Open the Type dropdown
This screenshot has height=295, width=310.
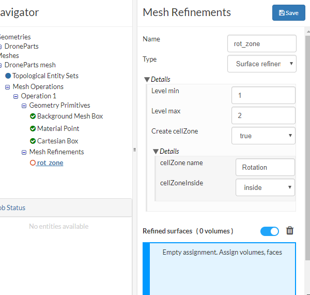(x=262, y=64)
